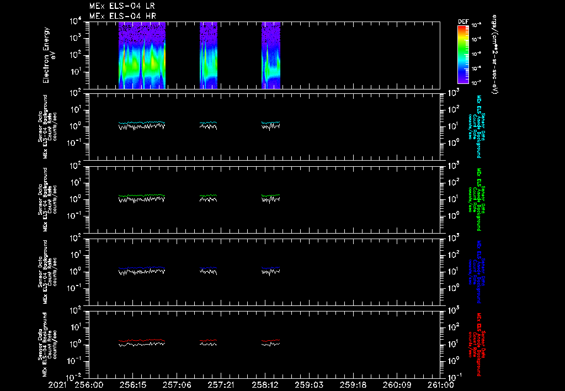Image resolution: width=565 pixels, height=391 pixels.
Task: Click the 10^-7 tick on color bar
Action: point(476,83)
